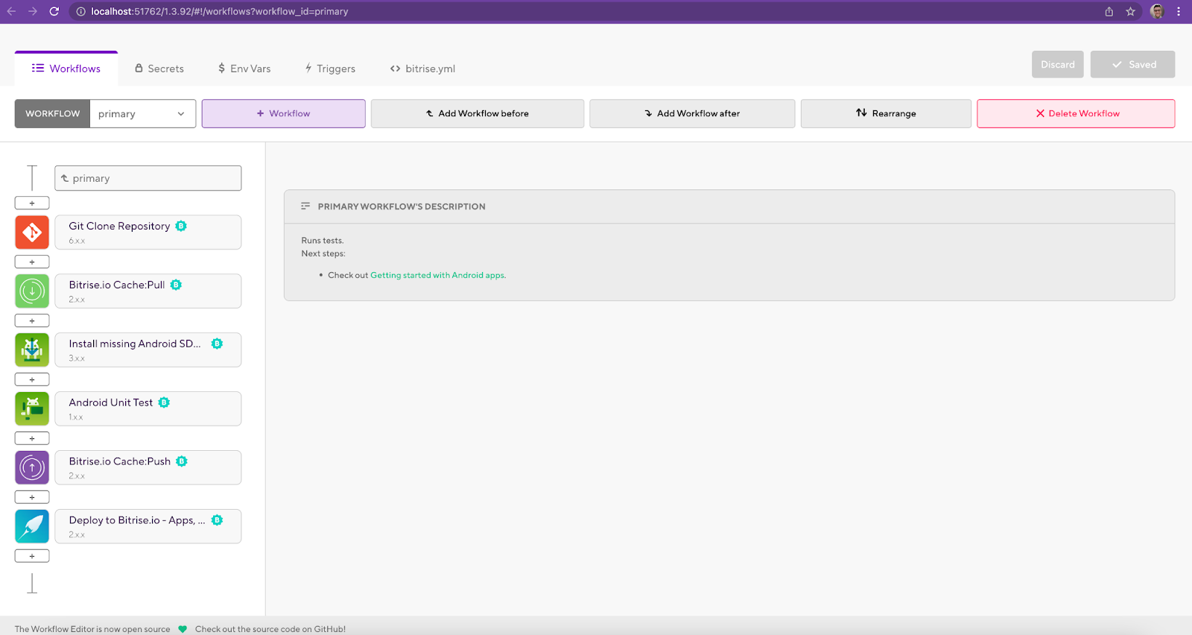The image size is (1192, 635).
Task: Click the Saved button
Action: pyautogui.click(x=1133, y=64)
